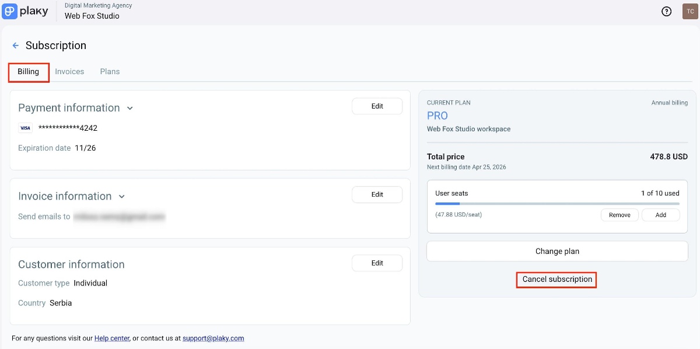
Task: Edit the invoice information
Action: pyautogui.click(x=377, y=194)
